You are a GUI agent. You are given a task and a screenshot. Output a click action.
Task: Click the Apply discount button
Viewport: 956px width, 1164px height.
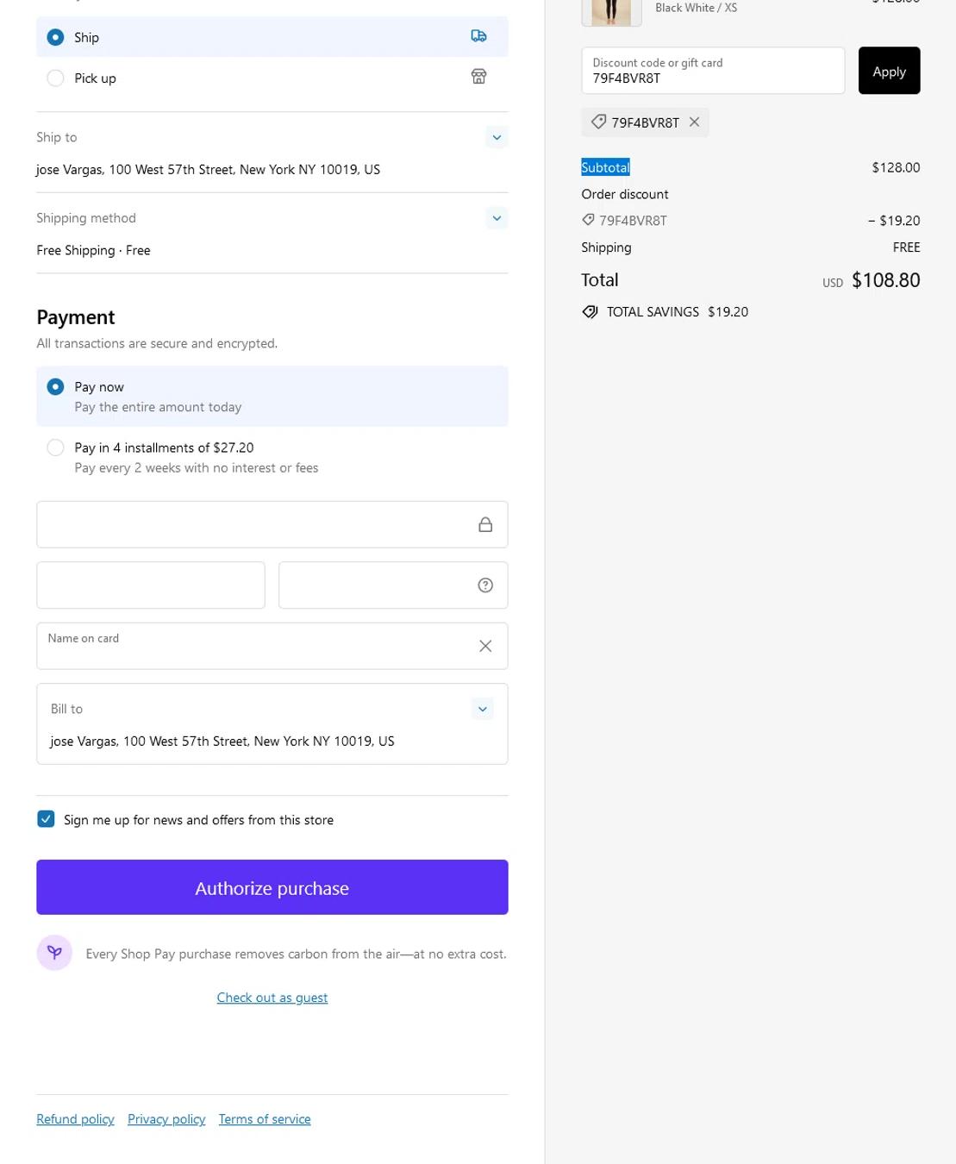[x=889, y=71]
